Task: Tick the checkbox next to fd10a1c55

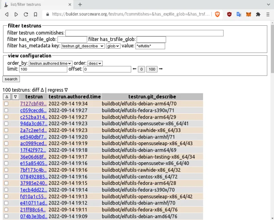Action: [x=6, y=196]
